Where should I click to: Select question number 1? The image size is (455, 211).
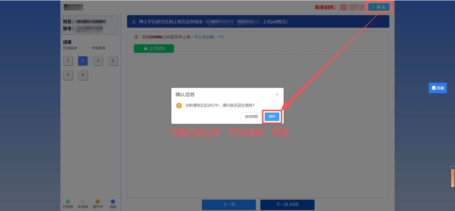pyautogui.click(x=68, y=61)
